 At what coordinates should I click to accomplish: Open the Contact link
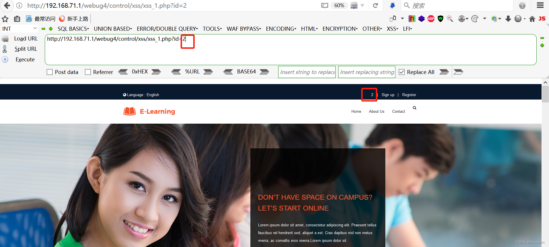coord(399,112)
